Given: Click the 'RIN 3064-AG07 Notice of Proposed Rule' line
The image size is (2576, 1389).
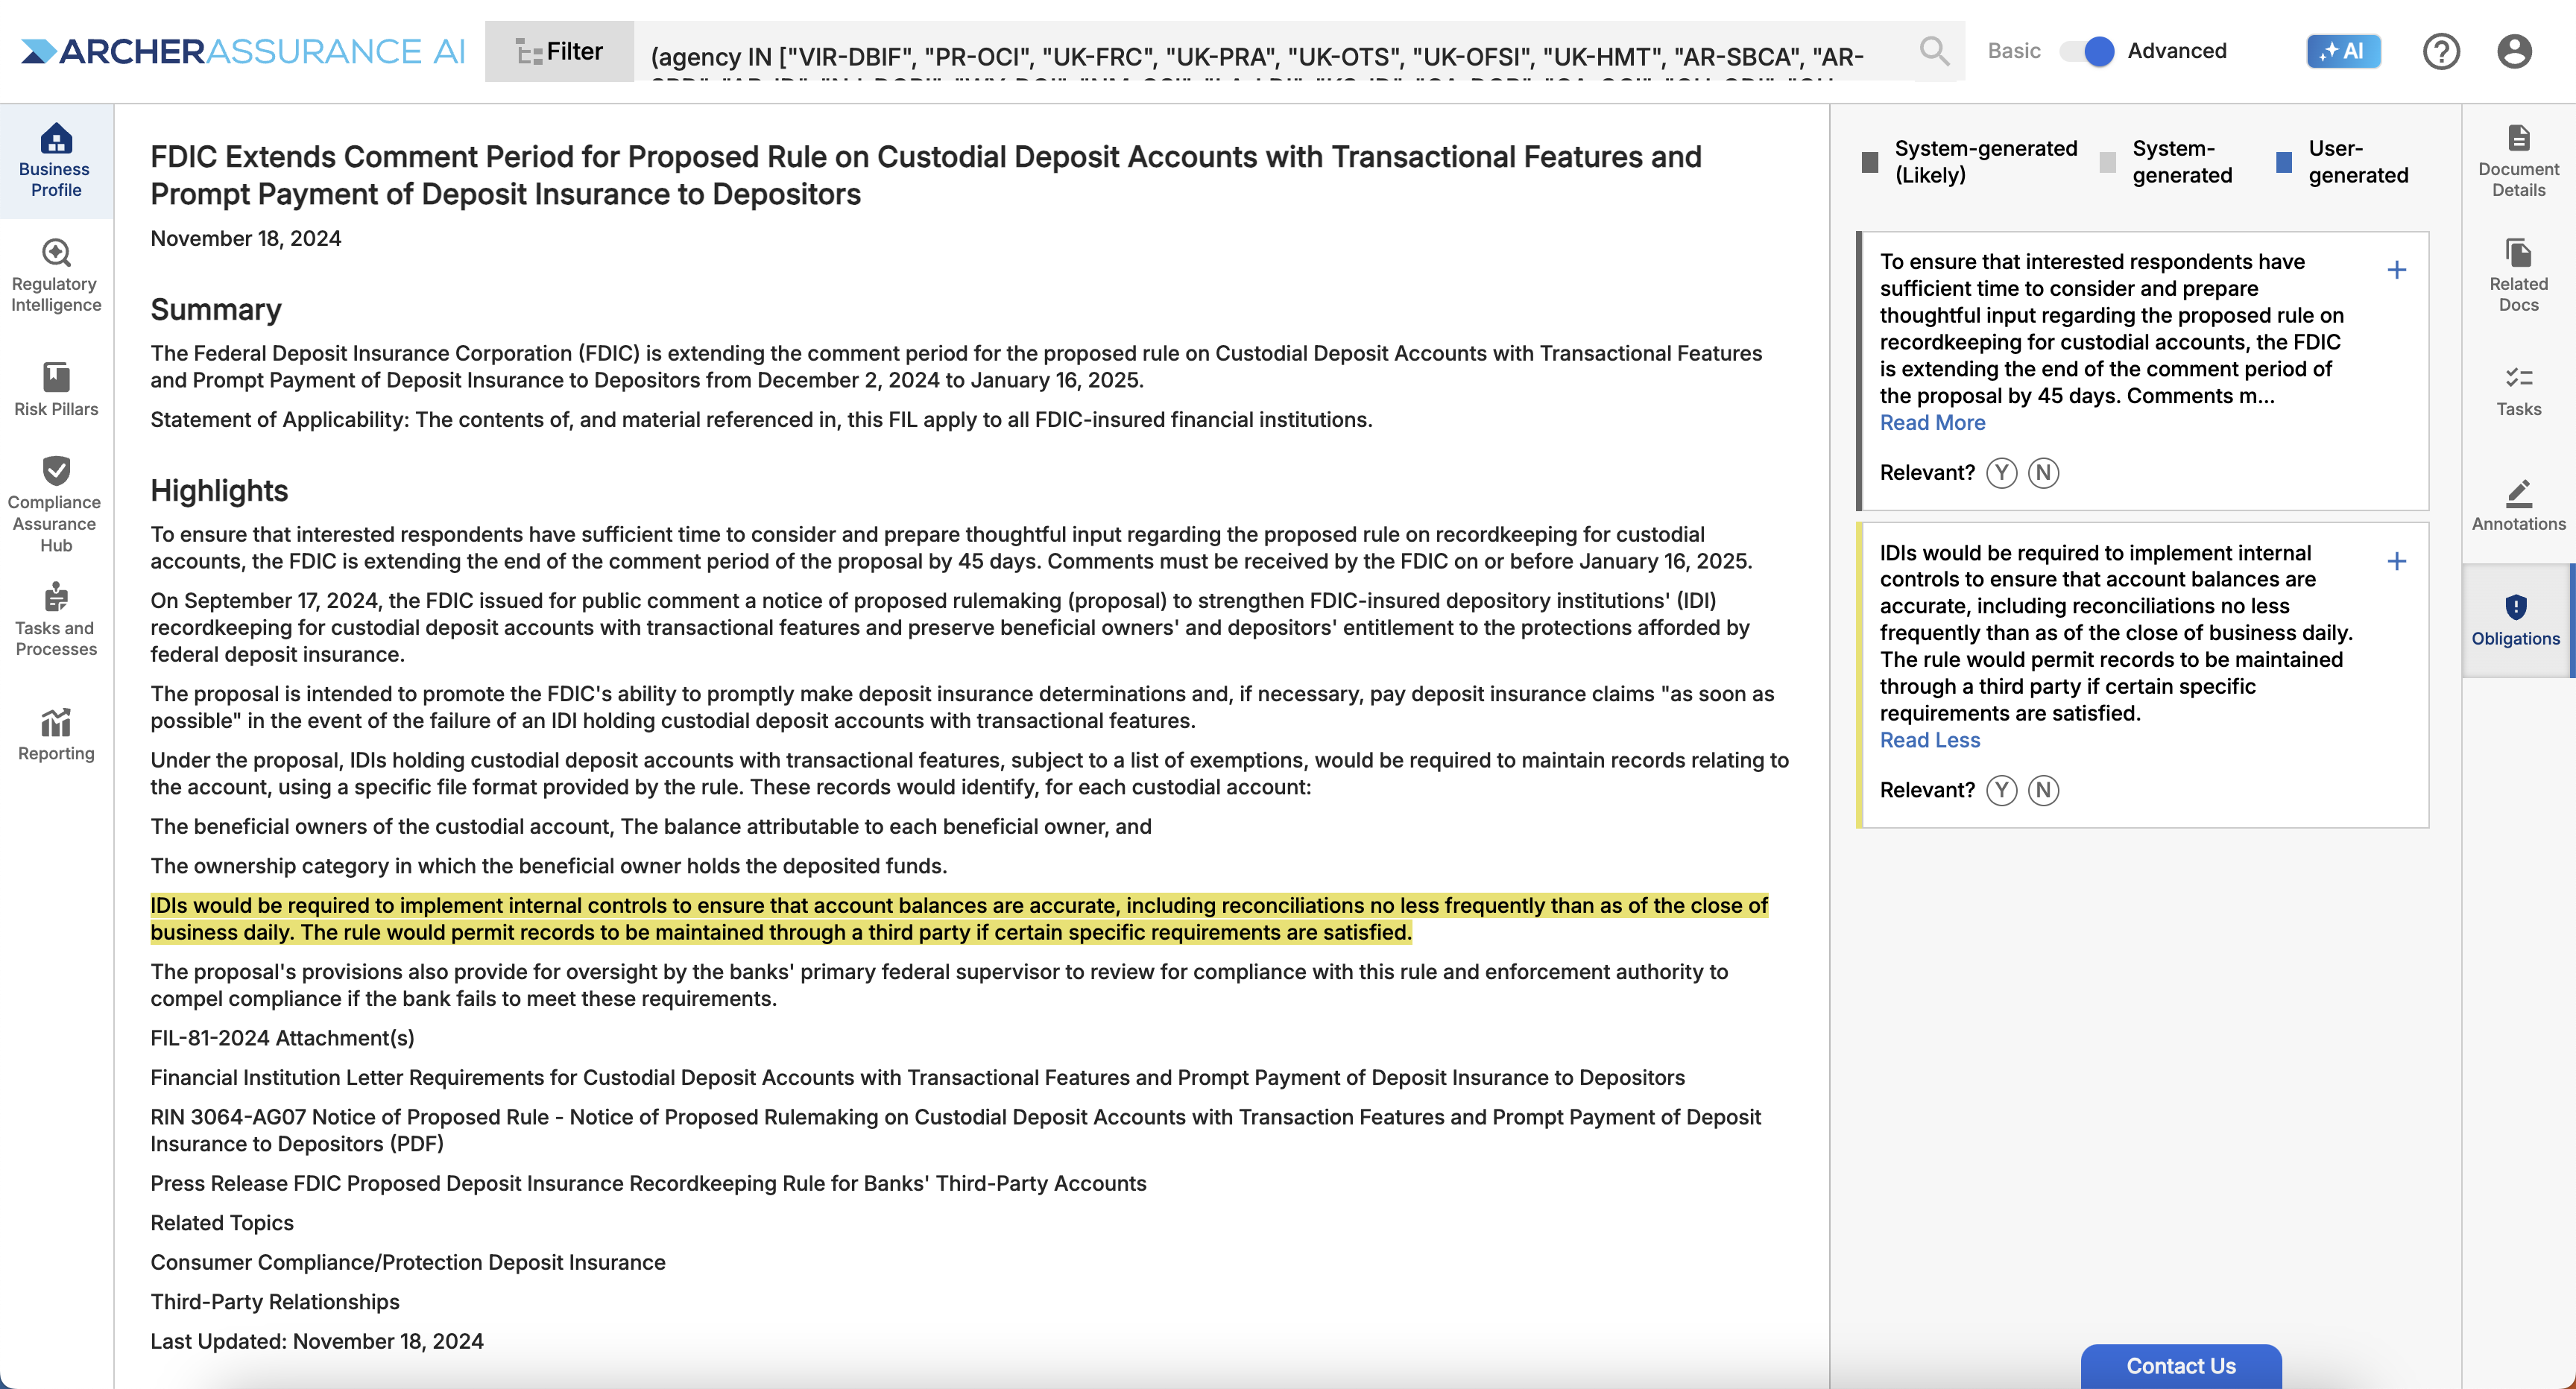Looking at the screenshot, I should point(955,1131).
